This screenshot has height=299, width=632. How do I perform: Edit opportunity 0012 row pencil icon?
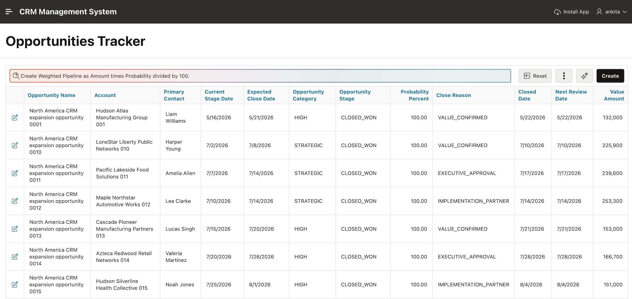15,201
